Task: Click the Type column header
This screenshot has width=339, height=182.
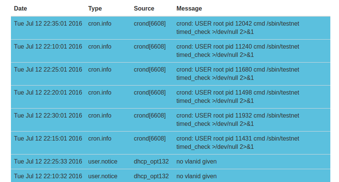Action: [95, 8]
